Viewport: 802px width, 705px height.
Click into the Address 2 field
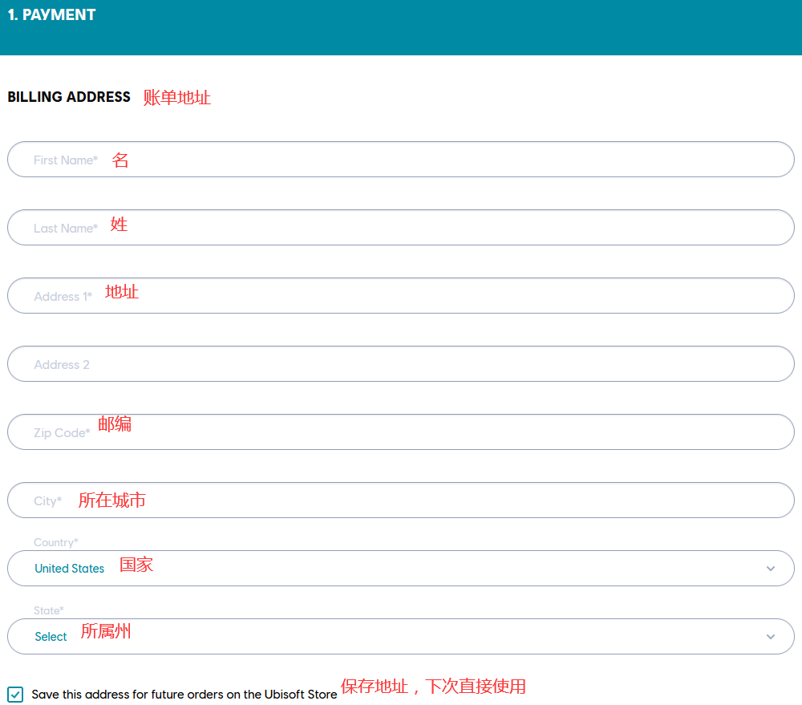click(401, 364)
